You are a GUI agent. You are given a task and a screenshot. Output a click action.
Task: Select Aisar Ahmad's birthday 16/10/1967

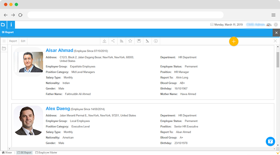click(181, 89)
